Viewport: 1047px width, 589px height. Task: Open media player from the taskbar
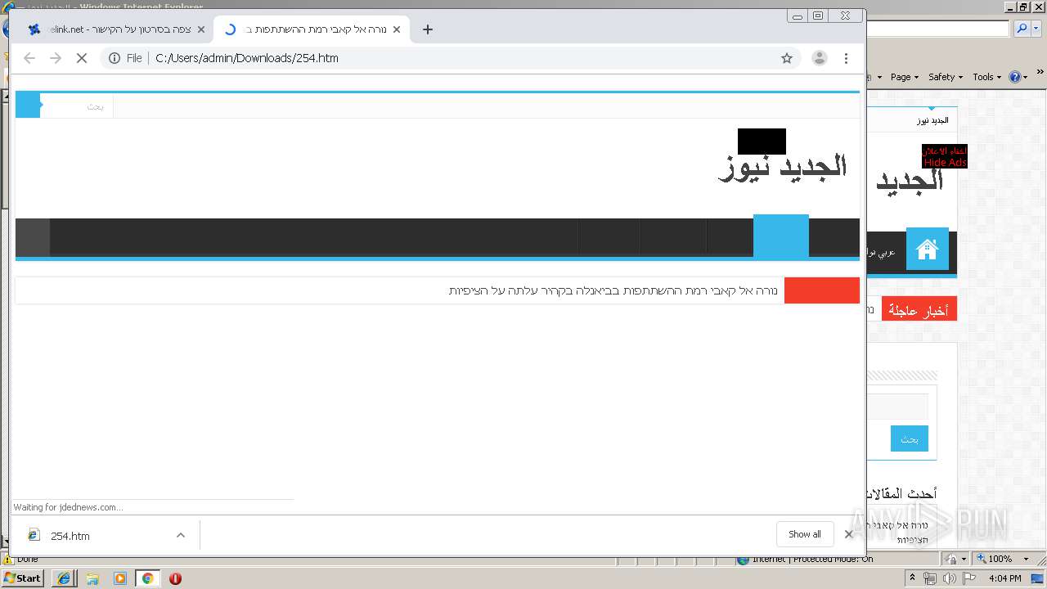(x=120, y=578)
